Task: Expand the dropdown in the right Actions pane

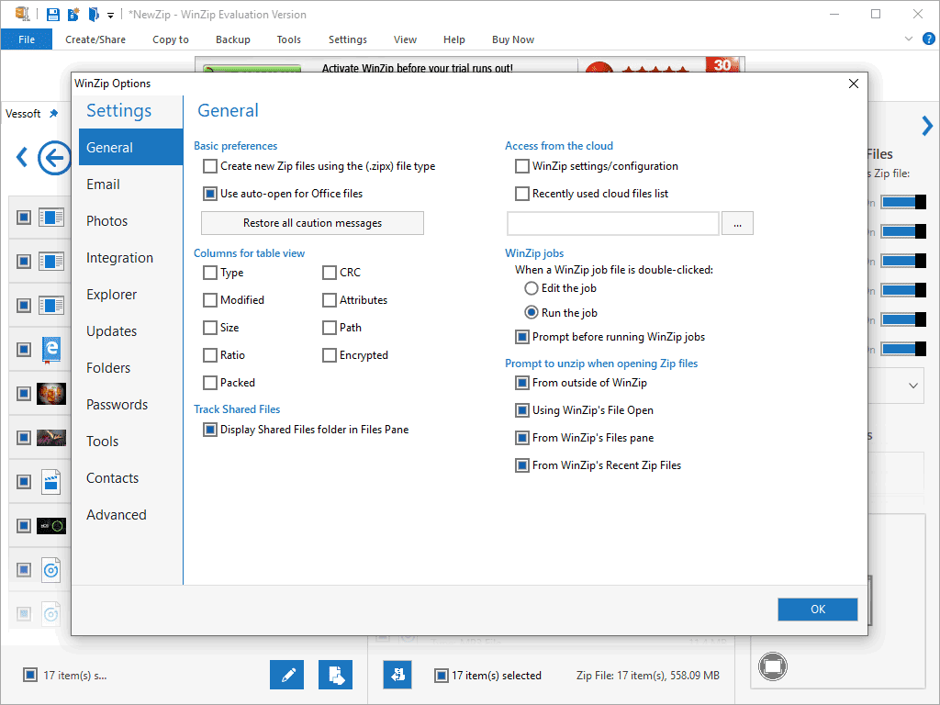Action: [912, 386]
